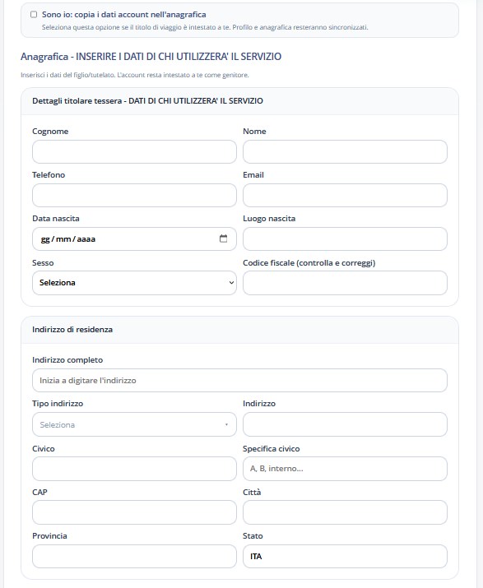Click the gg/mm/aaaa date text

(x=68, y=239)
